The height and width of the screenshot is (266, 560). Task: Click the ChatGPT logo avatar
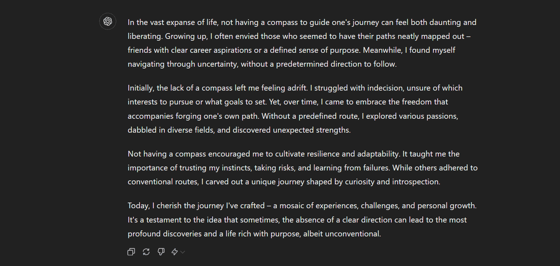point(108,21)
